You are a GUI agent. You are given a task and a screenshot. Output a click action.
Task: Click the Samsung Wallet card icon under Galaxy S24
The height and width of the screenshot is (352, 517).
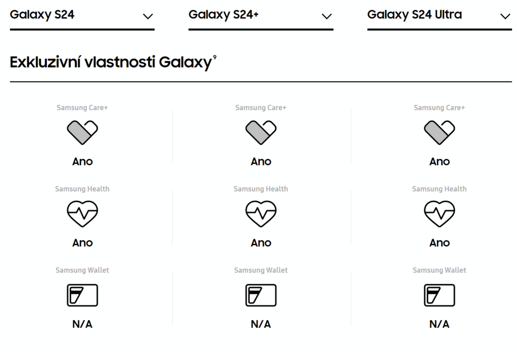point(82,295)
